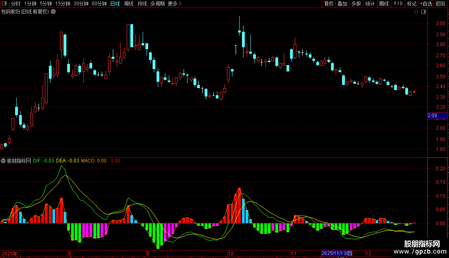
Task: Select the 1分钟 period
Action: point(30,4)
